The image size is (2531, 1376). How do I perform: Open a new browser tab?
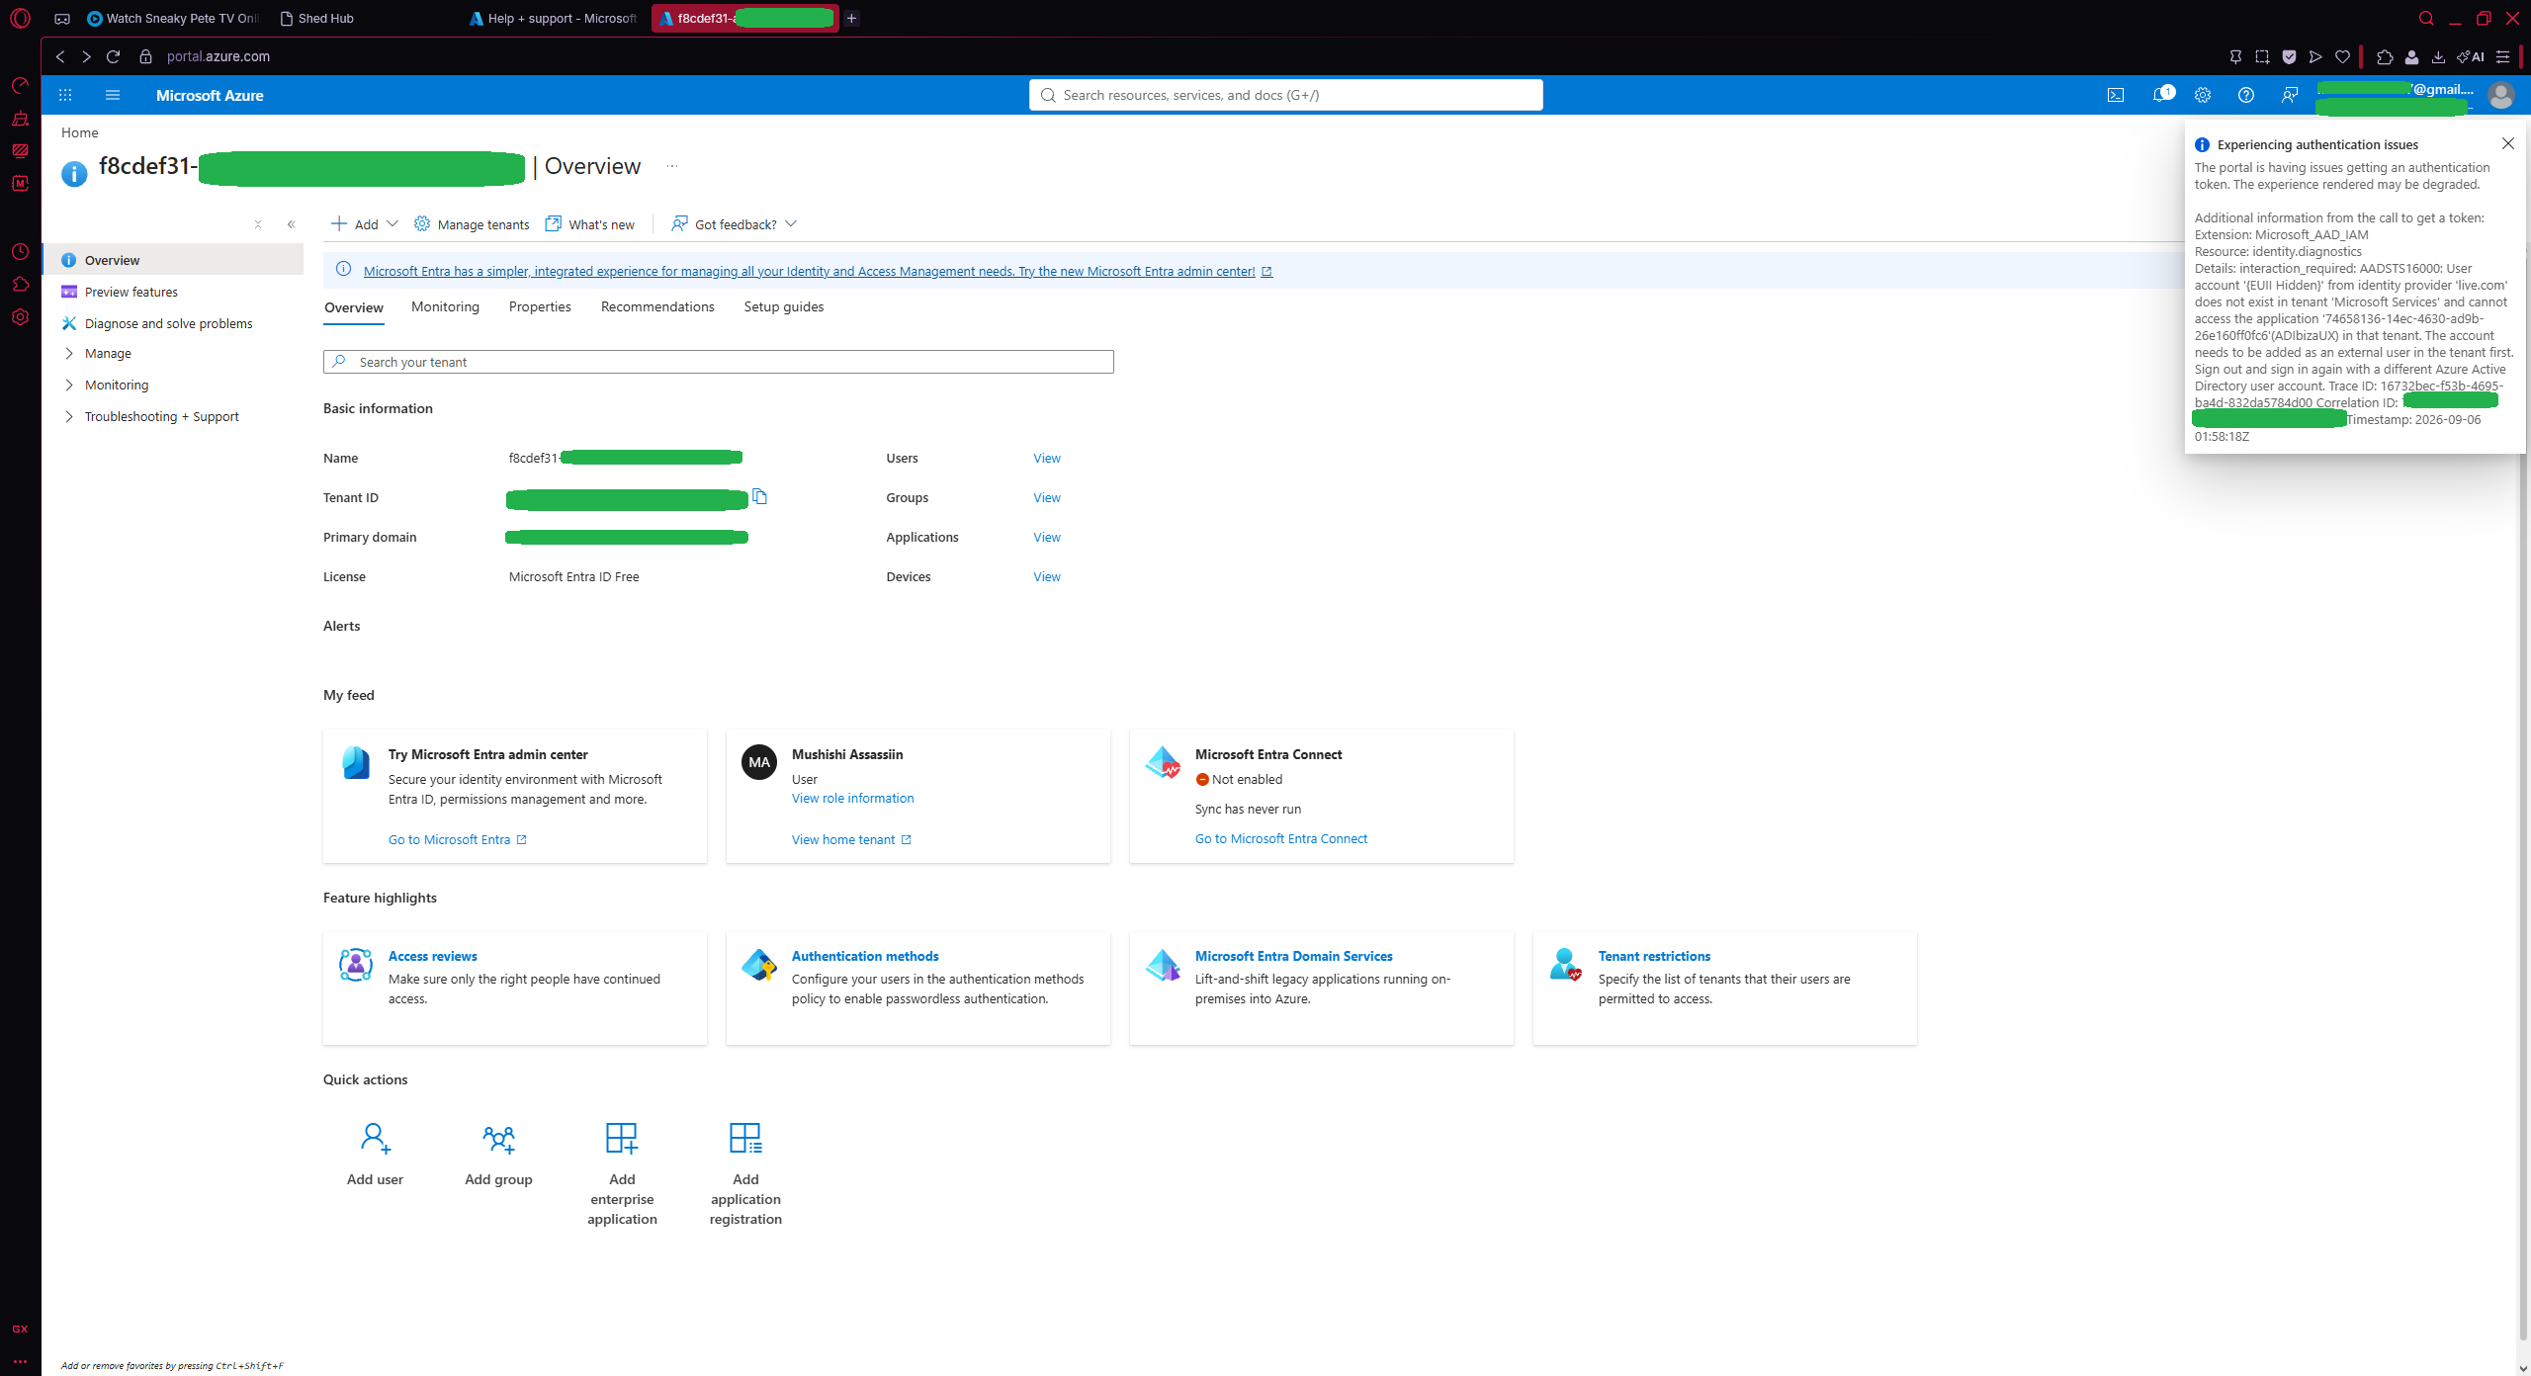[x=851, y=18]
